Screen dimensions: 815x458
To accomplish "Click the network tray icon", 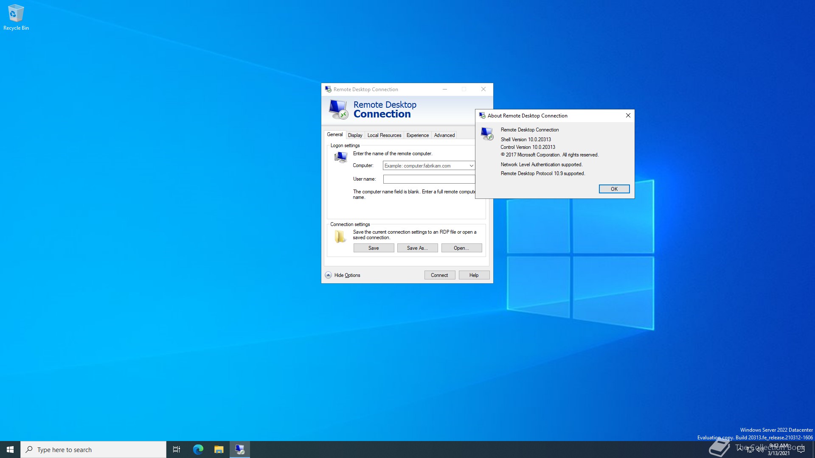I will pos(750,450).
